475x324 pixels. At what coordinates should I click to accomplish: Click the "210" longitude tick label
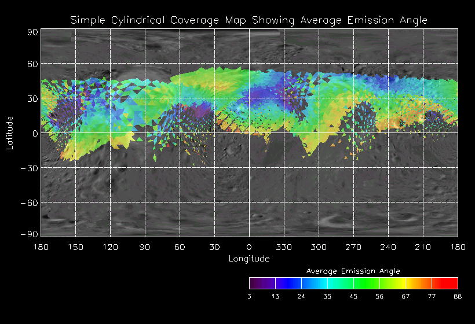[423, 247]
